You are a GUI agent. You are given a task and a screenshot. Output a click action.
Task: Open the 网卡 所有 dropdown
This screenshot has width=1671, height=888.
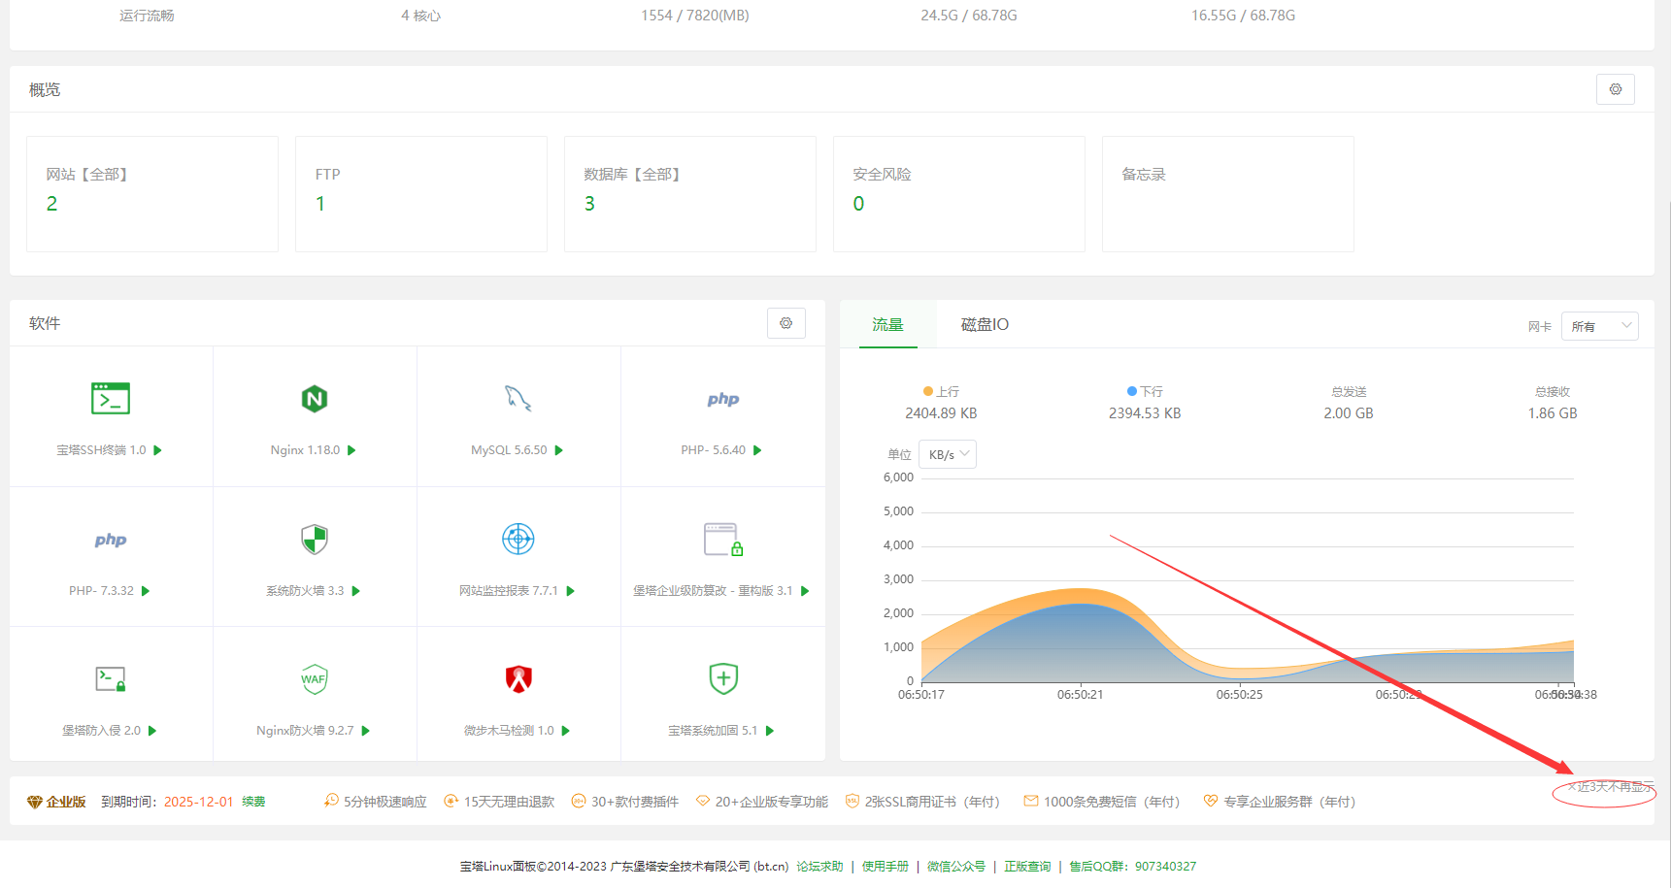click(x=1602, y=326)
